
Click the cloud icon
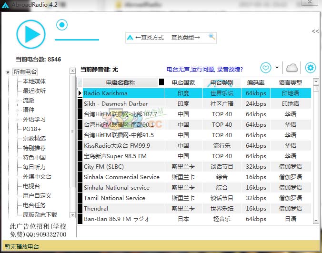pos(292,68)
